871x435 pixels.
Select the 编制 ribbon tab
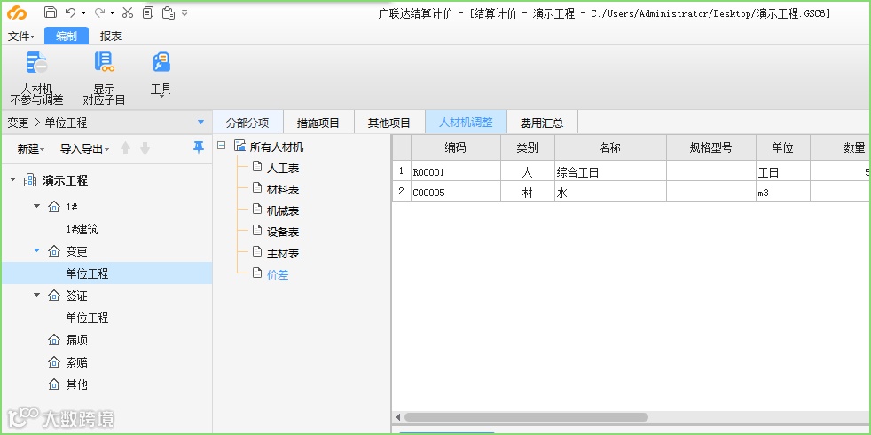pos(67,36)
